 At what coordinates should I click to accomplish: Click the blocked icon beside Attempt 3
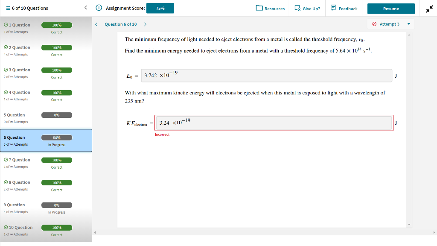pyautogui.click(x=375, y=24)
